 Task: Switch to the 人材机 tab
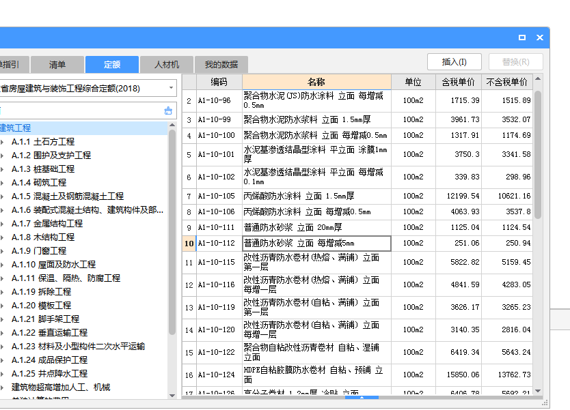[167, 65]
